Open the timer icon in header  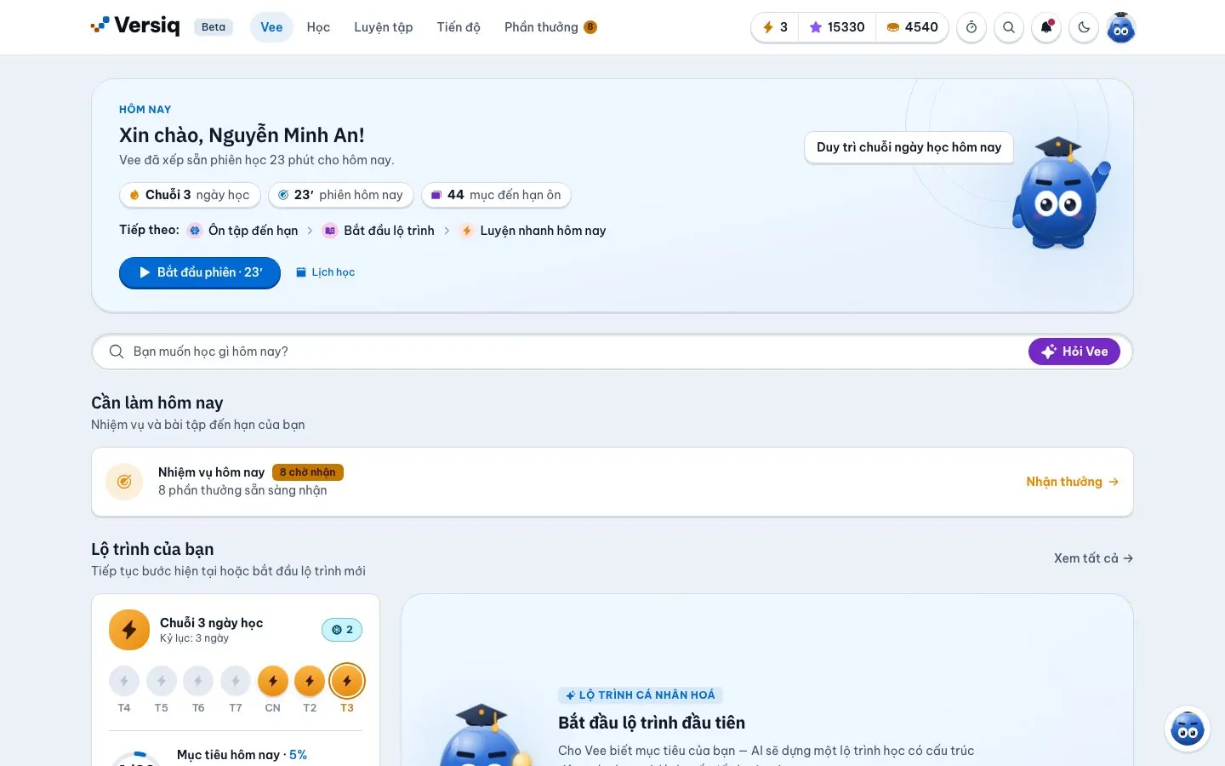(971, 27)
